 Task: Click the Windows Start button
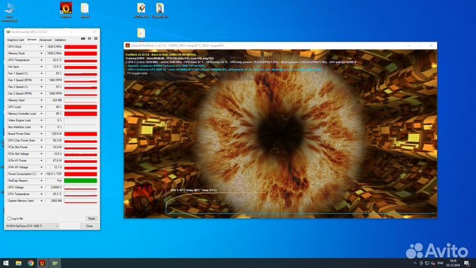(x=7, y=263)
